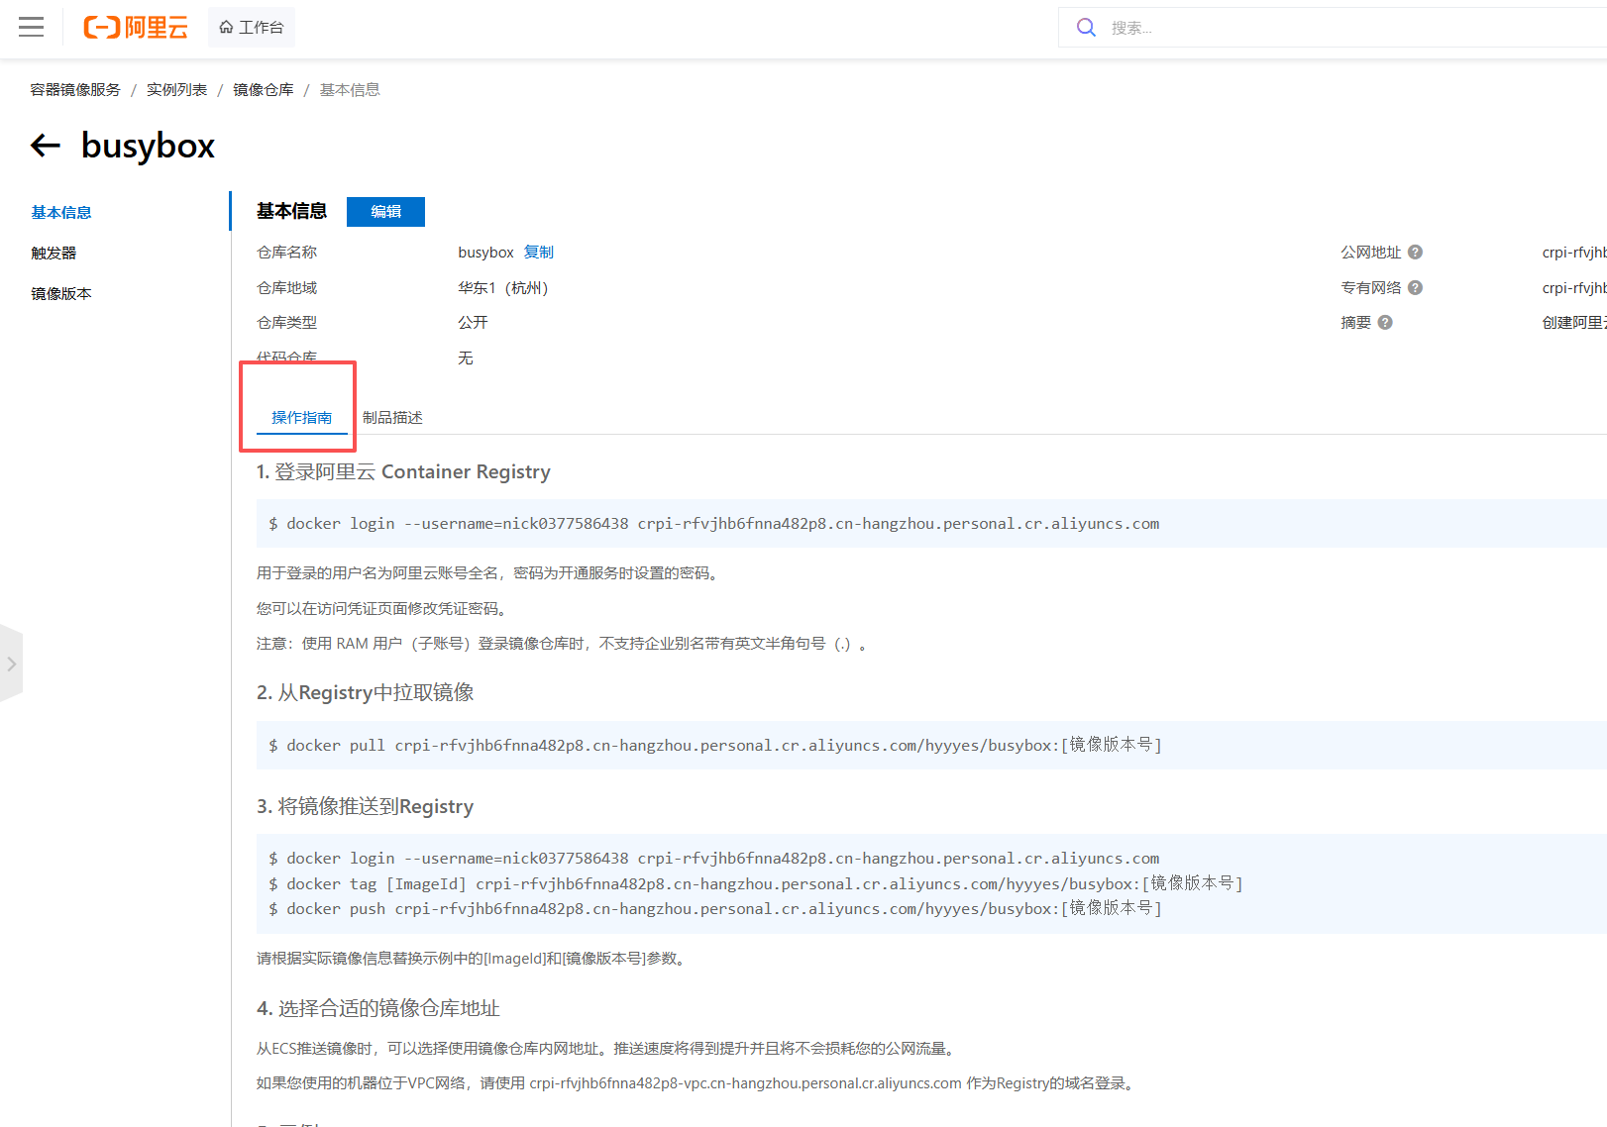The width and height of the screenshot is (1607, 1127).
Task: Click the 仓库类型 field label
Action: [x=286, y=323]
